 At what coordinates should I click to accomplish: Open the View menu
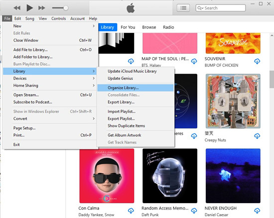(43, 18)
